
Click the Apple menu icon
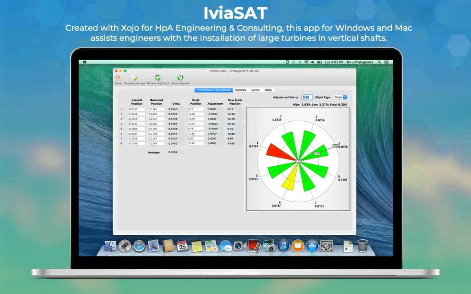tap(85, 62)
